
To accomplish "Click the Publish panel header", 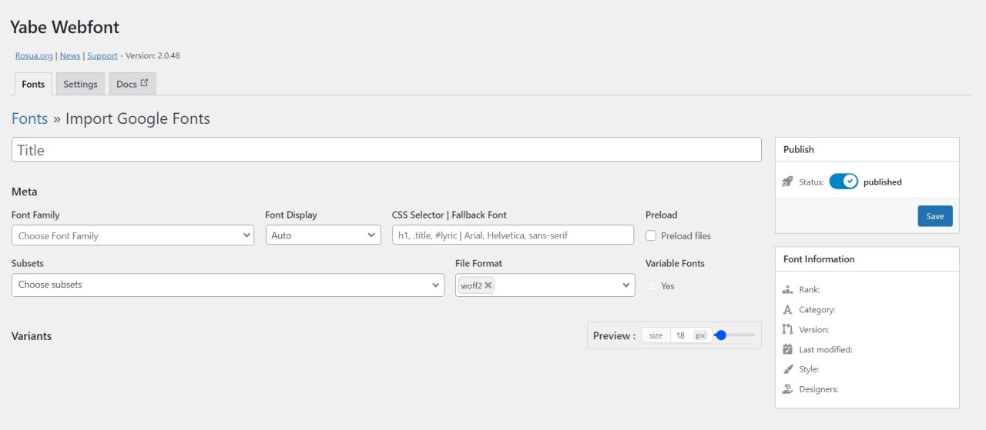I will [x=867, y=149].
